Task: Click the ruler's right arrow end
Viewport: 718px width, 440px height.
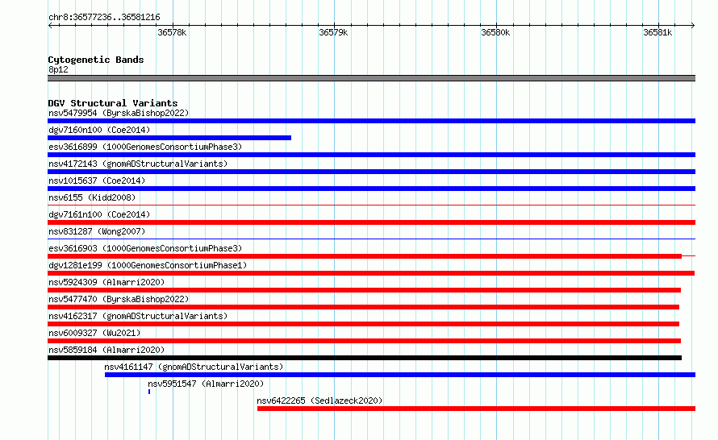Action: [693, 26]
